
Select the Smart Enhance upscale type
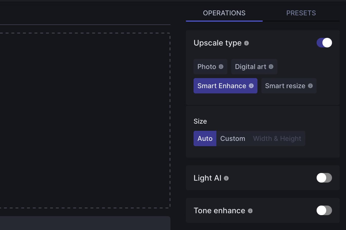(x=222, y=86)
